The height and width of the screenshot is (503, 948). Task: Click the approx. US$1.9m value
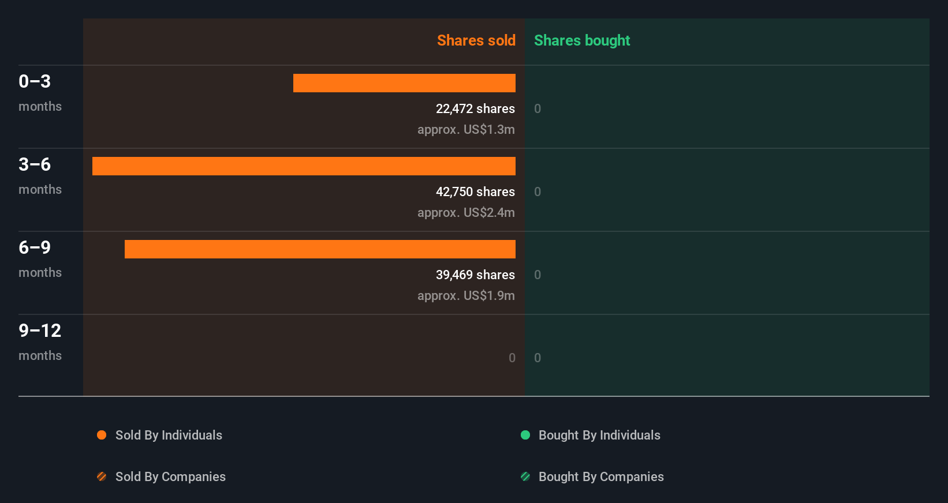[x=466, y=296]
